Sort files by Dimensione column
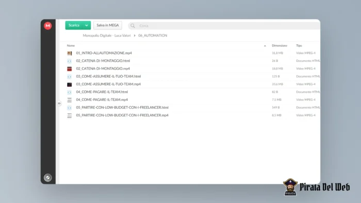This screenshot has height=203, width=361. coord(280,45)
